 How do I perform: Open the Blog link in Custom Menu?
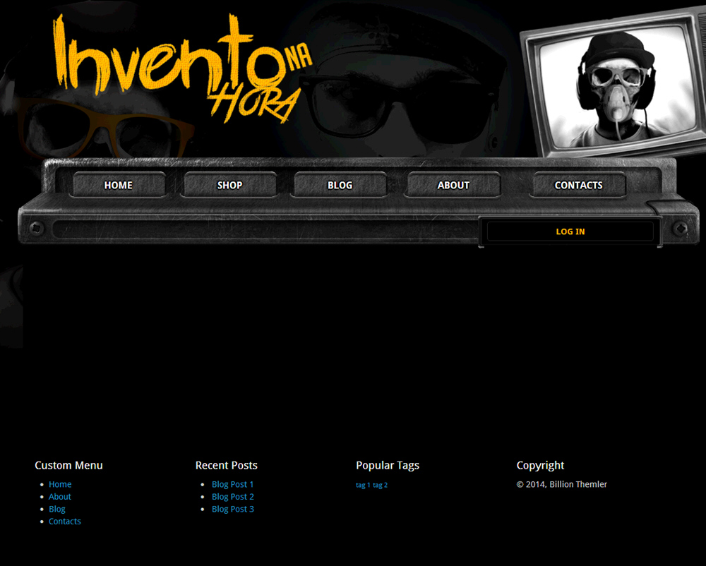(x=56, y=509)
